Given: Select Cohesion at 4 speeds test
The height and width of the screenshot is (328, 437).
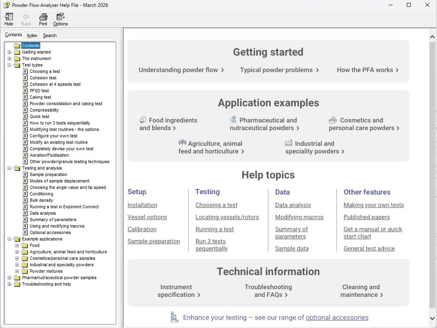Looking at the screenshot, I should pos(55,84).
